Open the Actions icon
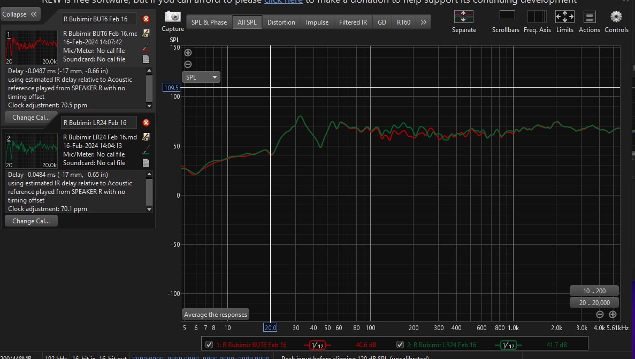This screenshot has height=359, width=635. pos(589,17)
